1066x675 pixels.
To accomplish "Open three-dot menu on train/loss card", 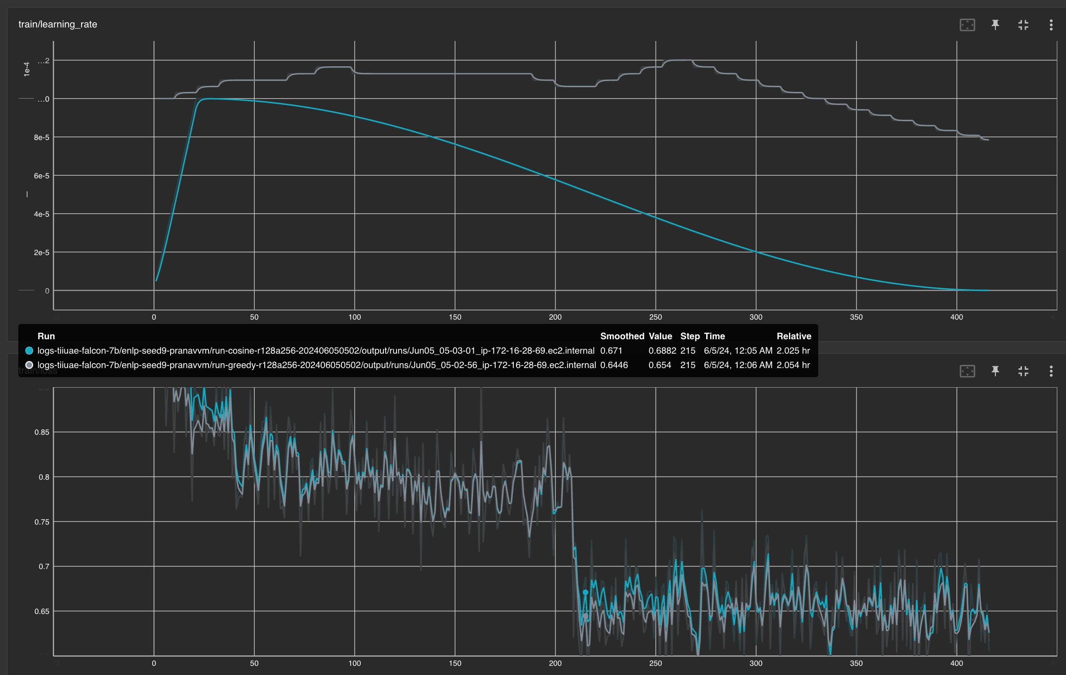I will pyautogui.click(x=1051, y=371).
